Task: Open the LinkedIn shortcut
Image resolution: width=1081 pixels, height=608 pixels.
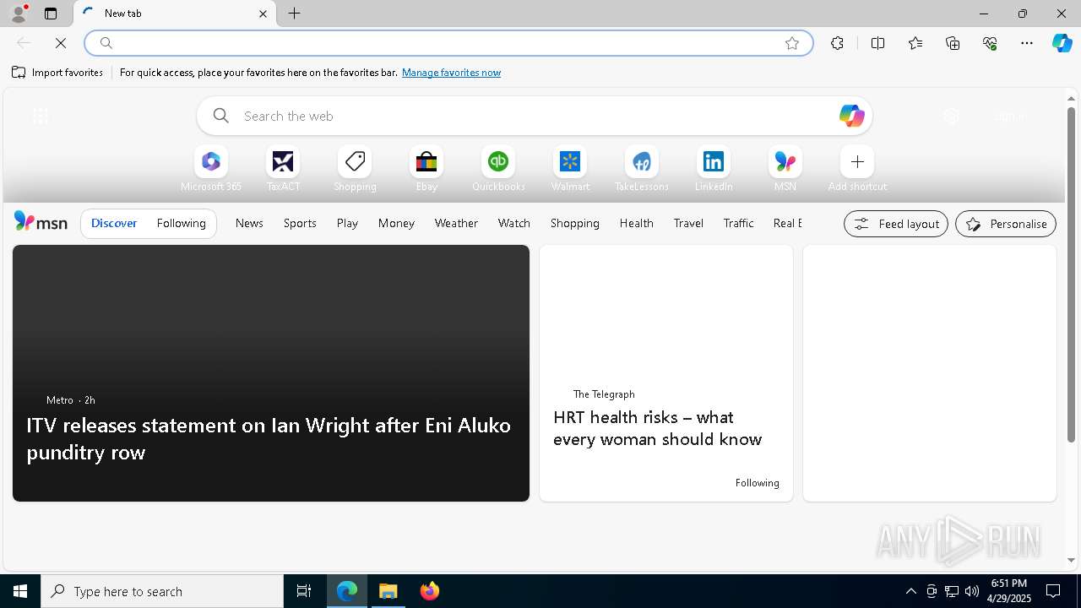Action: (x=714, y=169)
